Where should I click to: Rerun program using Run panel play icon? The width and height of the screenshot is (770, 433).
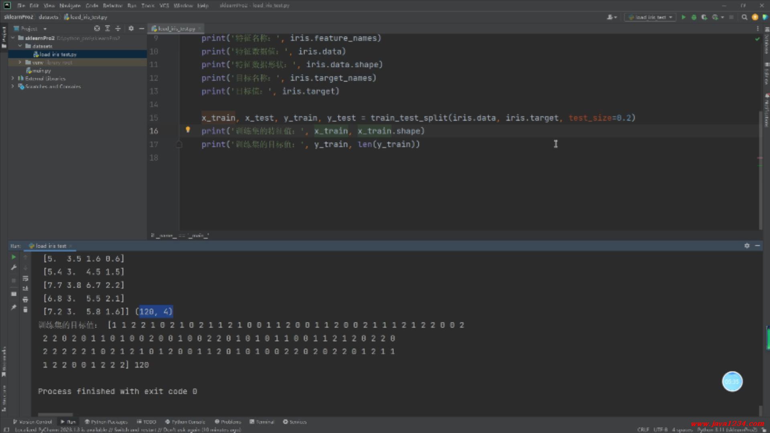click(x=14, y=257)
